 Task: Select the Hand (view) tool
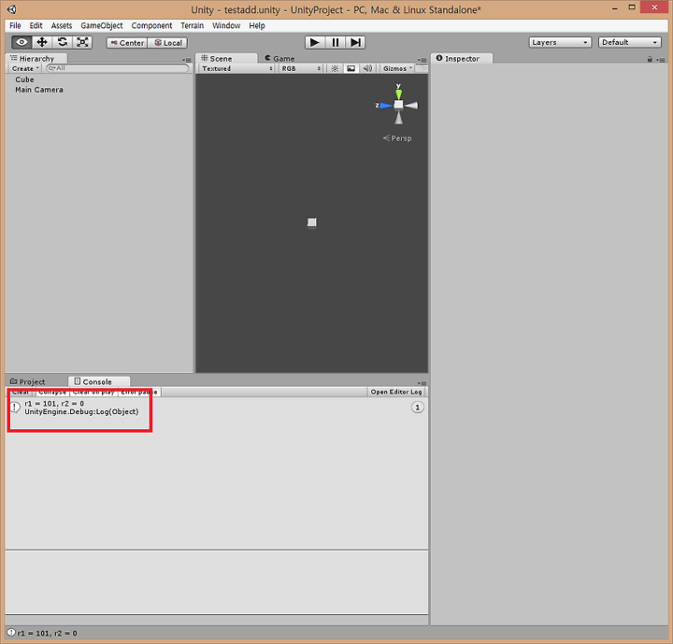tap(21, 42)
